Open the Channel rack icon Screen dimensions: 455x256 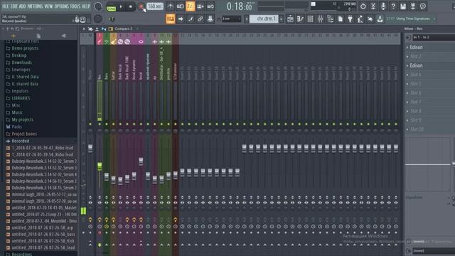(x=310, y=19)
